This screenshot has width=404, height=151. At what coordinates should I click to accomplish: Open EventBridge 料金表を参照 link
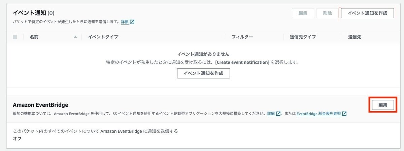pyautogui.click(x=318, y=114)
